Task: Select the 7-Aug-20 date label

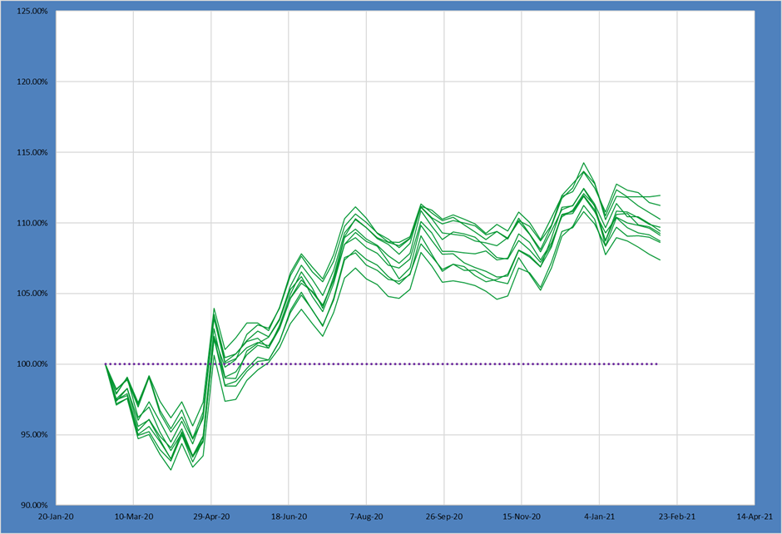Action: (367, 517)
